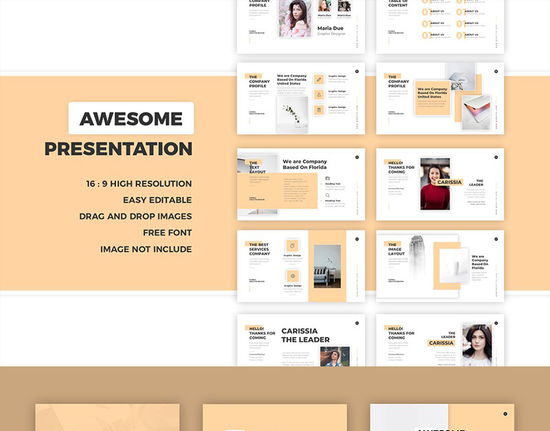Click the orange 'We are Company' box on the laptop slide
This screenshot has width=550, height=431.
432,98
